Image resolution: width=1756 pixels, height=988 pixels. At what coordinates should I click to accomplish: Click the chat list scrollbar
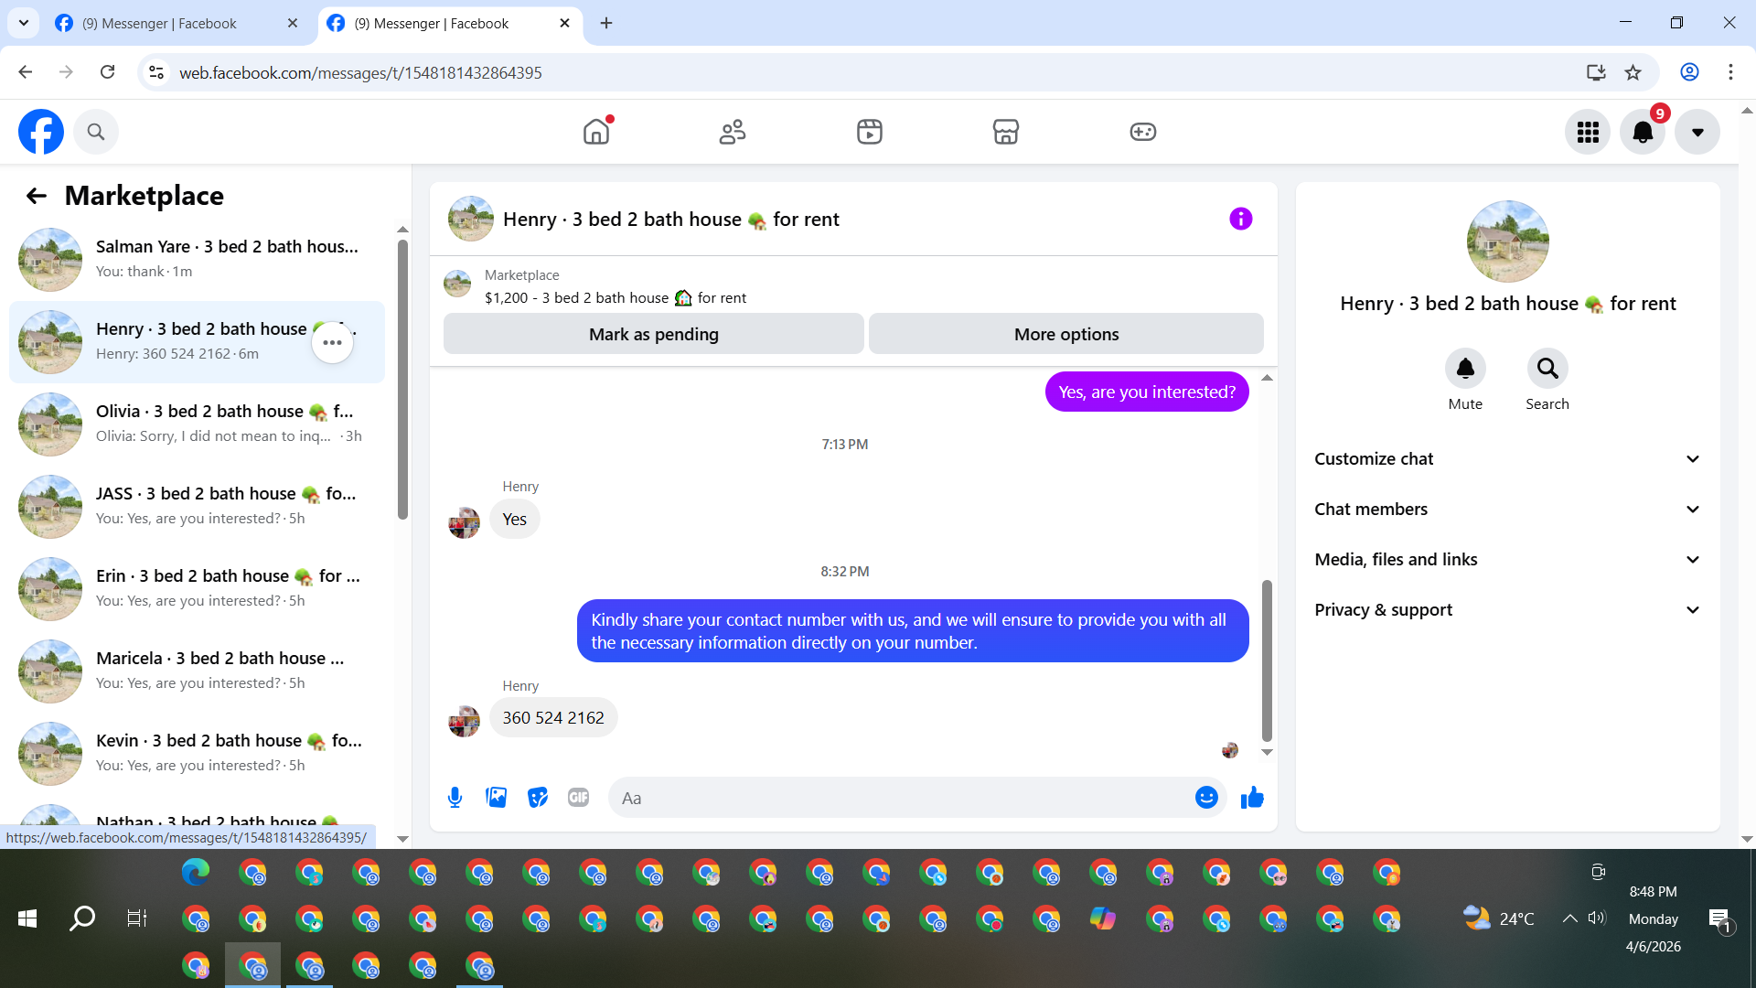pos(402,380)
